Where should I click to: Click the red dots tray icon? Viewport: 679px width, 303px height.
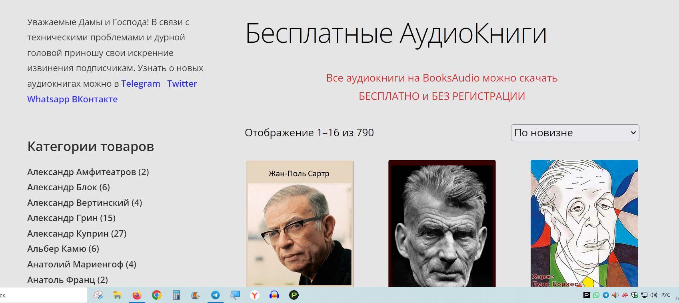click(625, 295)
